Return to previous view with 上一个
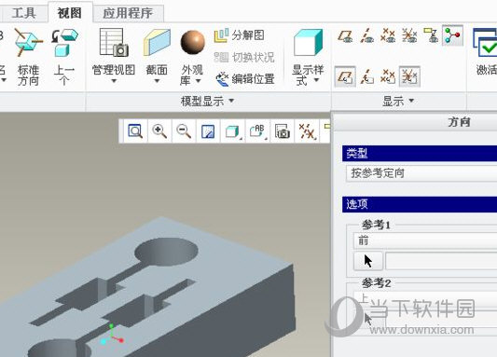 [64, 42]
